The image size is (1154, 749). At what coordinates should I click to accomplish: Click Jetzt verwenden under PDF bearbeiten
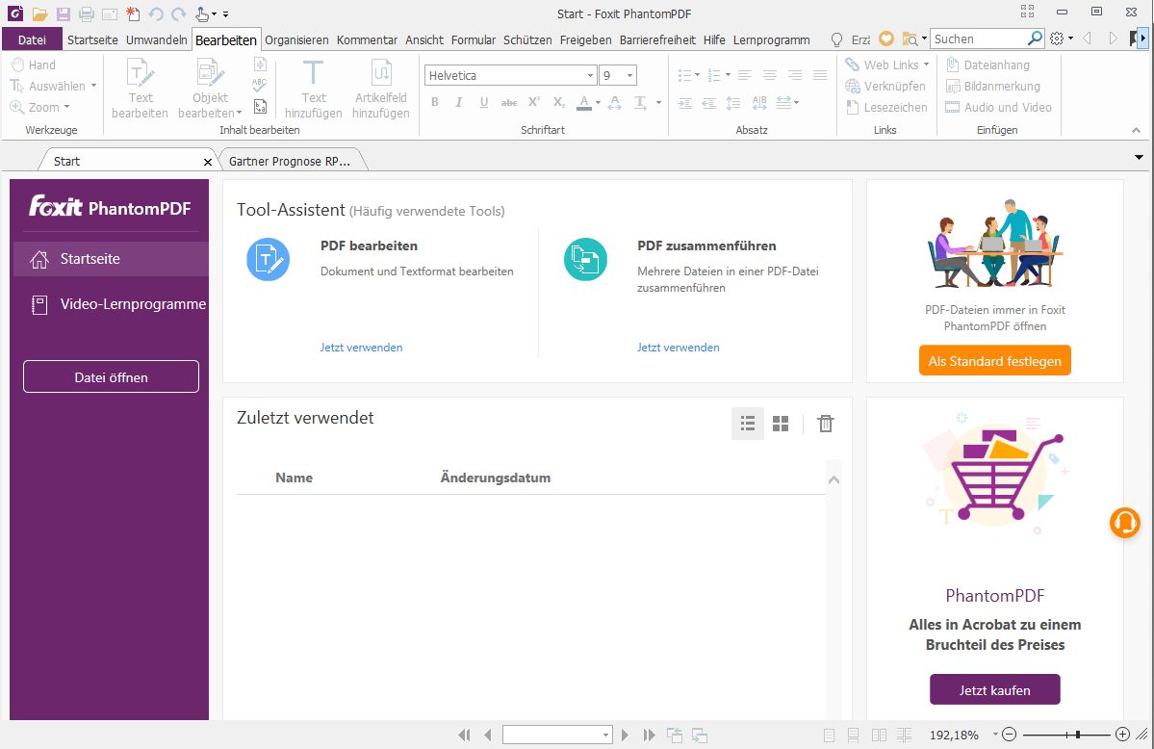click(x=361, y=348)
